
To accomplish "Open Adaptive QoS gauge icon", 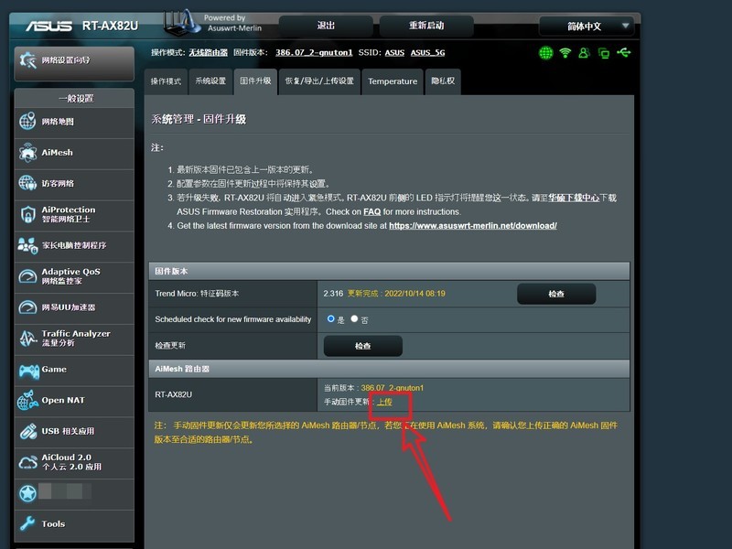I will click(x=27, y=276).
